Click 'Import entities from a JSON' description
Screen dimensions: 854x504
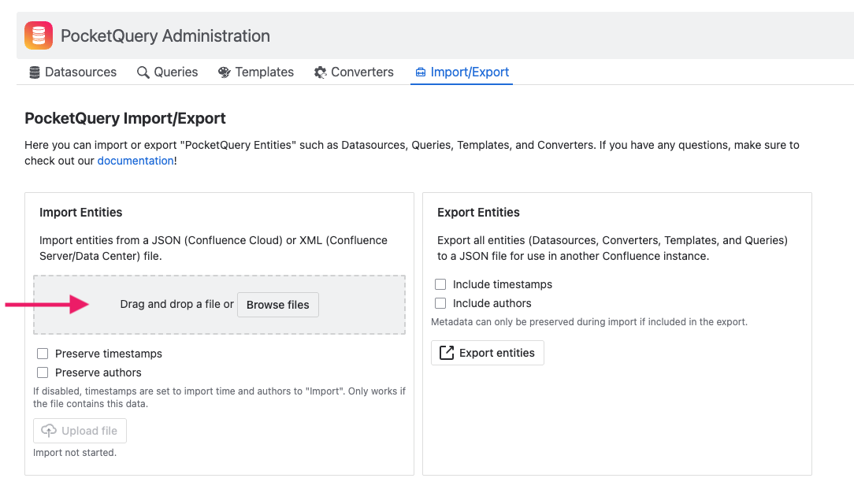click(x=213, y=248)
